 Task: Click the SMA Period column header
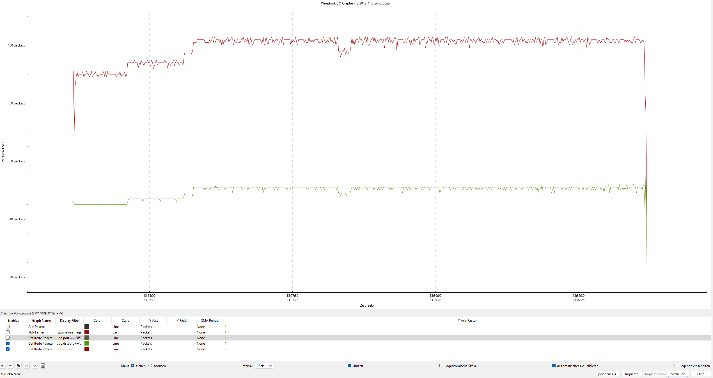pyautogui.click(x=210, y=321)
